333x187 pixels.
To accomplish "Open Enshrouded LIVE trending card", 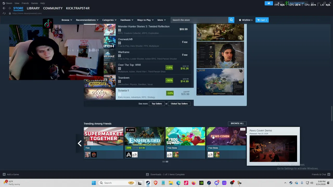I will click(144, 143).
